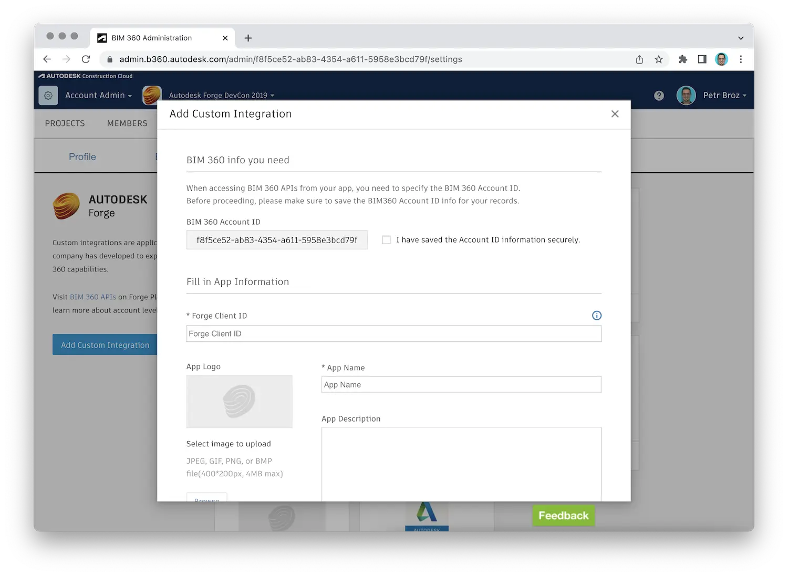
Task: Toggle the browser side panel icon
Action: (702, 59)
